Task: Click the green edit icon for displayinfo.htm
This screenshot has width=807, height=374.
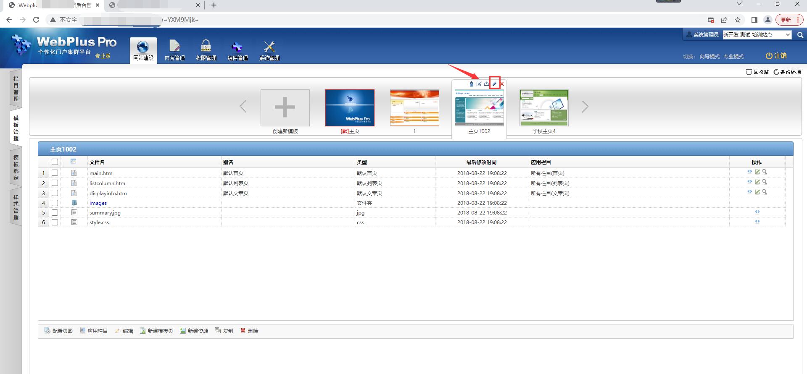Action: tap(757, 192)
